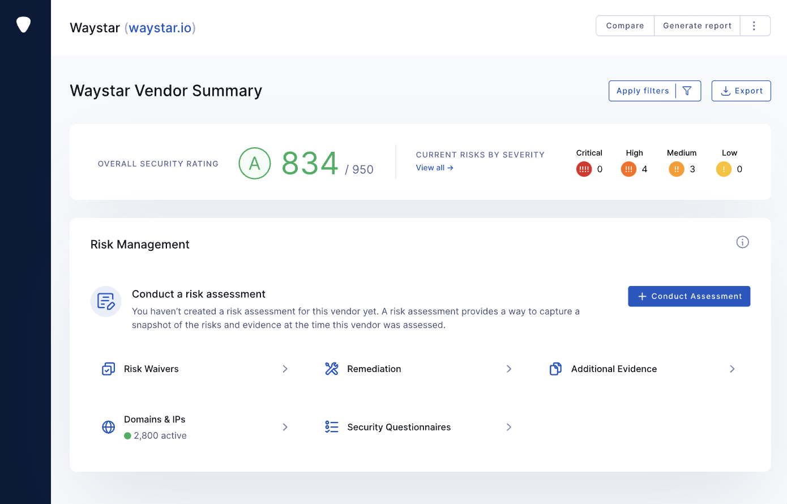Click the shield logo in the sidebar
Image resolution: width=787 pixels, height=504 pixels.
coord(23,24)
